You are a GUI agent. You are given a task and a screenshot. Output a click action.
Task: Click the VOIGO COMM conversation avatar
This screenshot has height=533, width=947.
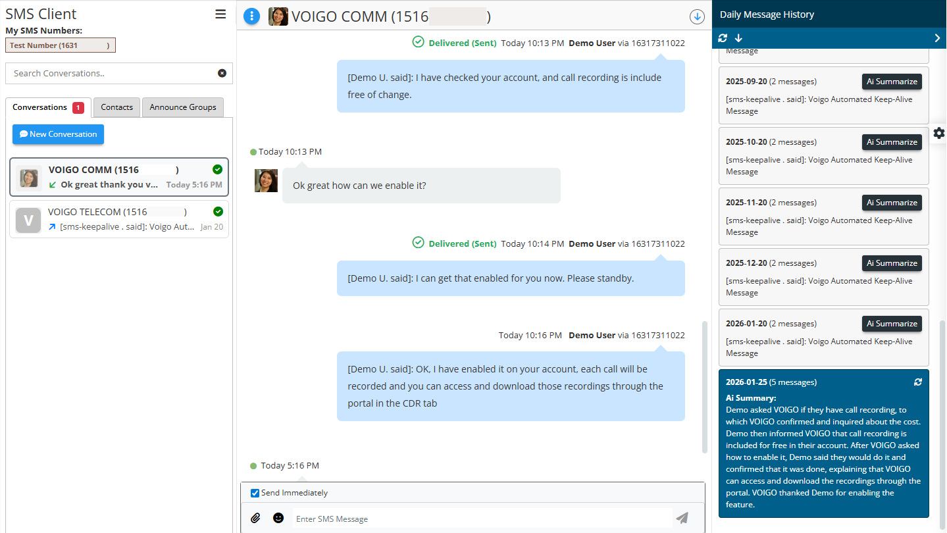(28, 178)
